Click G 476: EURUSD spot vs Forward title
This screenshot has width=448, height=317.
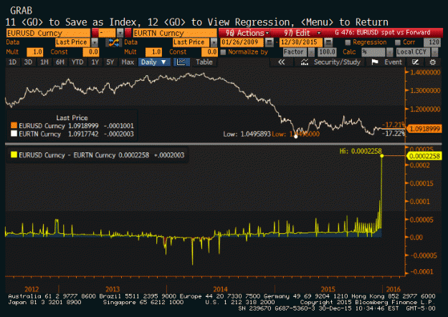click(x=382, y=32)
